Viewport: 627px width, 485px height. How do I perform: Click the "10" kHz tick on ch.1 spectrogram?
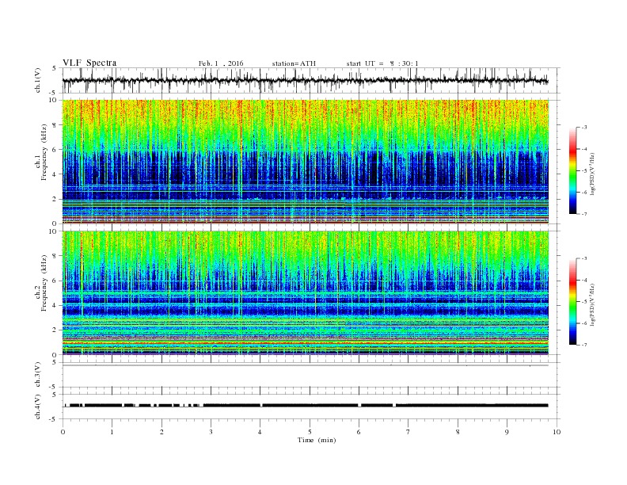click(53, 100)
